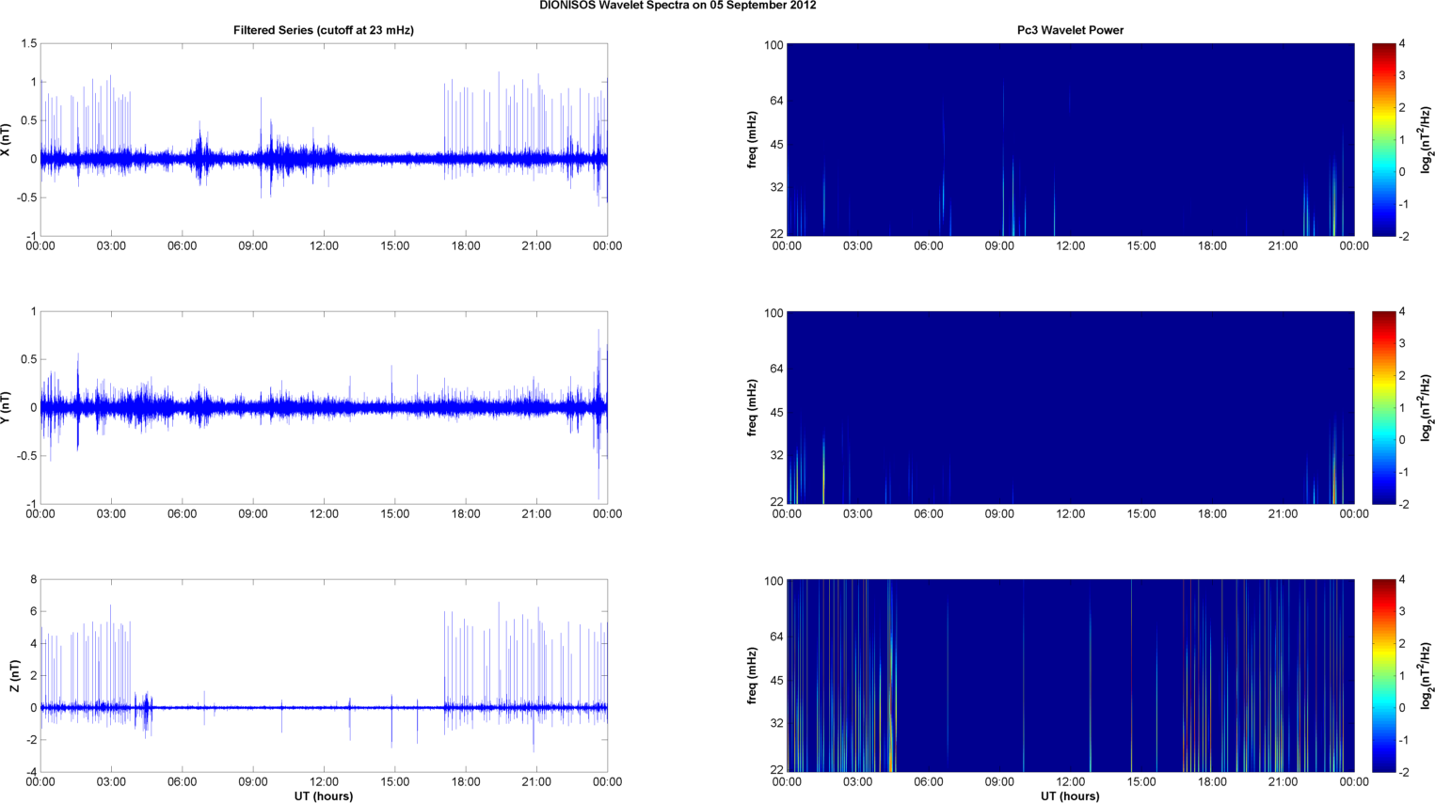Click "03:00" tick under X filtered series plot

tap(111, 246)
